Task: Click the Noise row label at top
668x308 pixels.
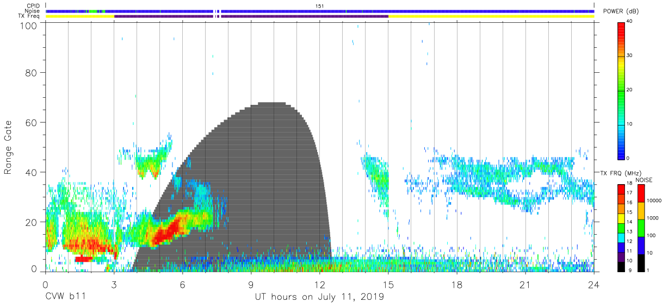Action: pos(33,11)
